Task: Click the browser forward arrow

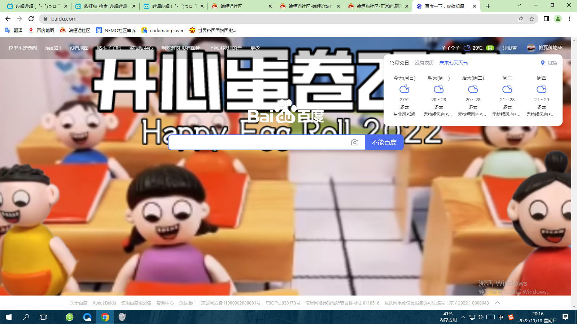Action: click(x=19, y=19)
